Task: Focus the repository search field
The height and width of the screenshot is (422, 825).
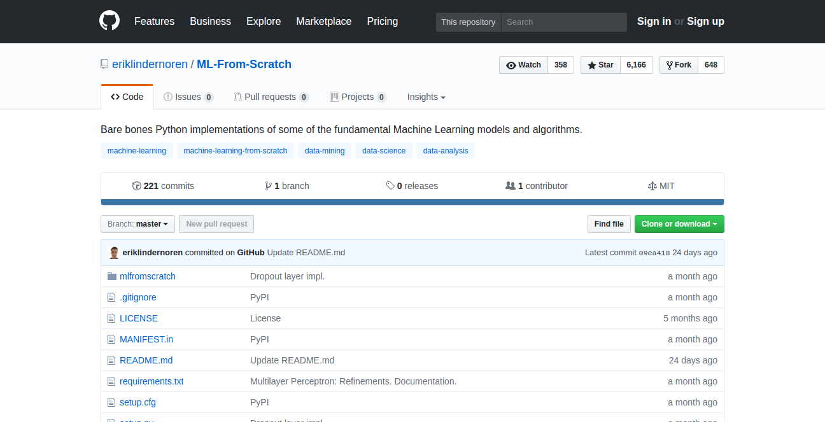Action: click(563, 22)
